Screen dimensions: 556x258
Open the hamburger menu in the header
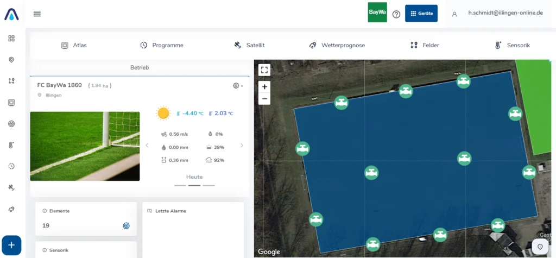tap(37, 14)
